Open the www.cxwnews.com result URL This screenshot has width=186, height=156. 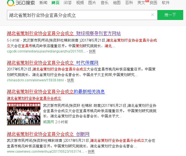46,152
